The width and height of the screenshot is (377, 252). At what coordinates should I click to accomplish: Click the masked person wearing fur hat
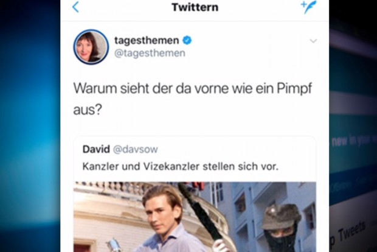click(281, 229)
